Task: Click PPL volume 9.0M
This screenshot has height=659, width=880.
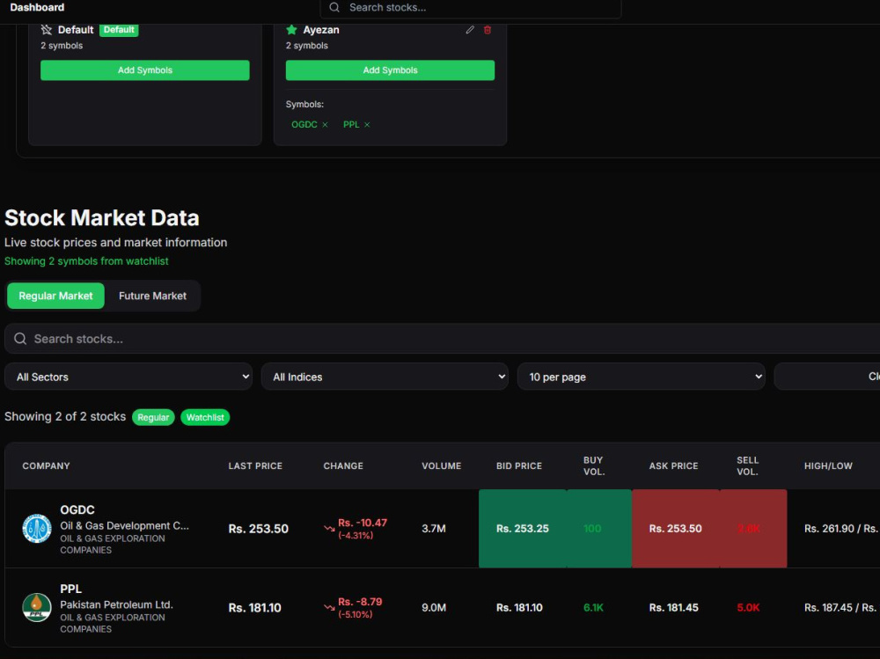Action: pos(434,607)
